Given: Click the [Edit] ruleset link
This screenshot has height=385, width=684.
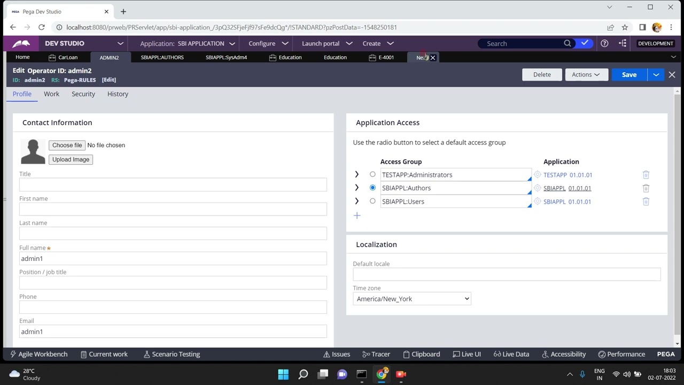Looking at the screenshot, I should coord(109,80).
